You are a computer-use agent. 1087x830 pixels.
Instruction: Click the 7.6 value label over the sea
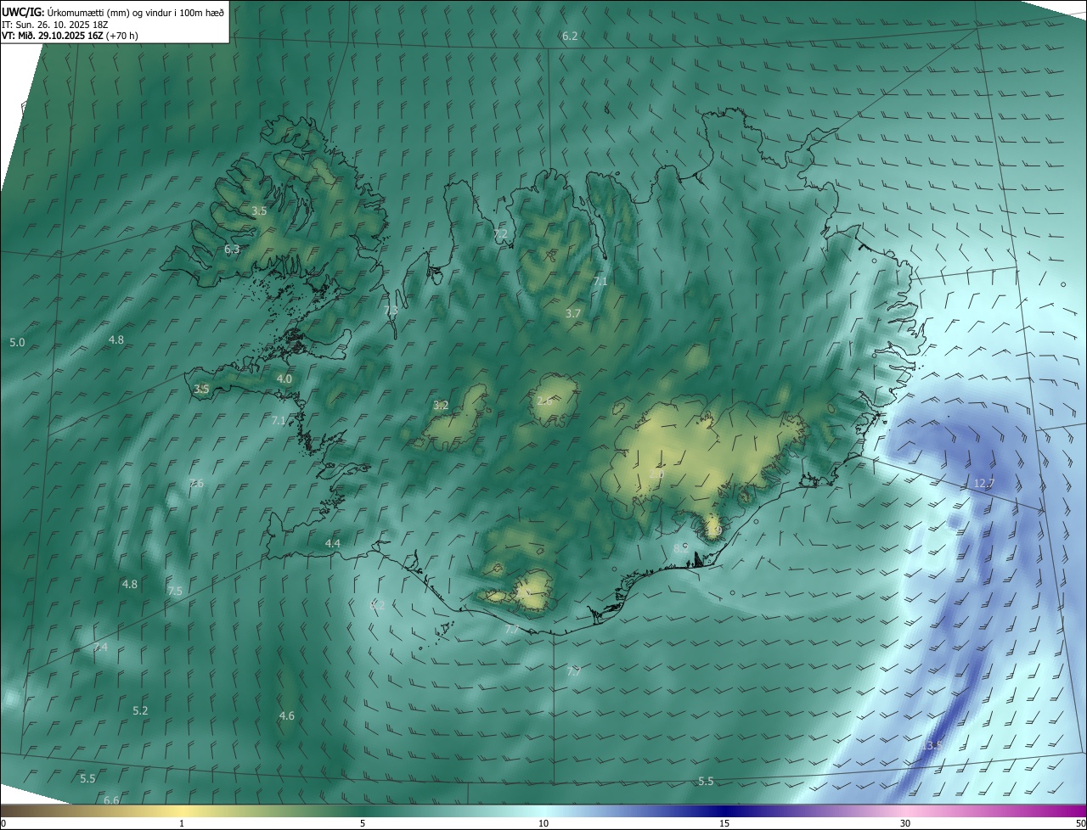point(196,484)
